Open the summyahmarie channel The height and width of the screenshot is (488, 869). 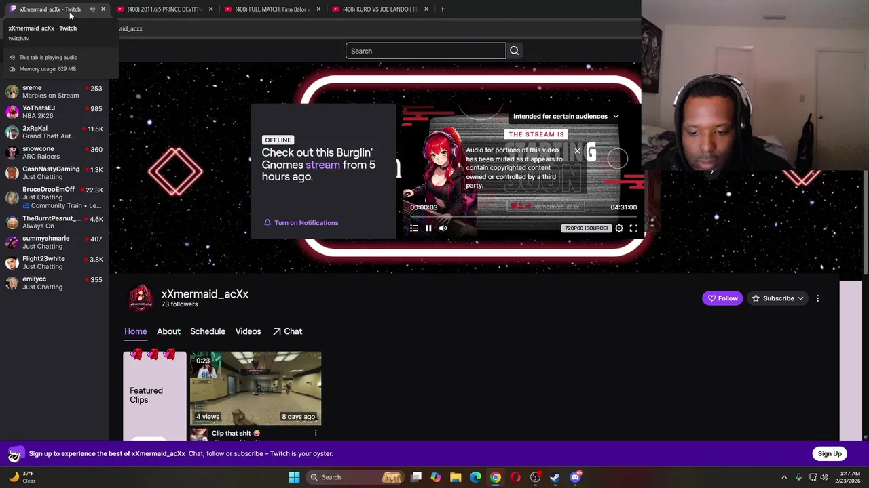[x=54, y=243]
